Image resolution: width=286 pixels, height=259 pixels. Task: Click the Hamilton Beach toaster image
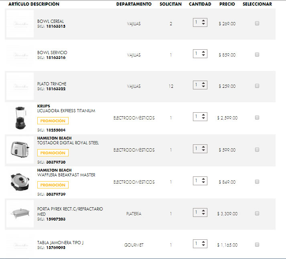pos(20,149)
